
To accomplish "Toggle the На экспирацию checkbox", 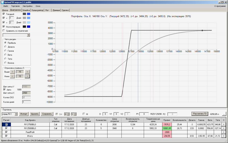I will point(4,27).
